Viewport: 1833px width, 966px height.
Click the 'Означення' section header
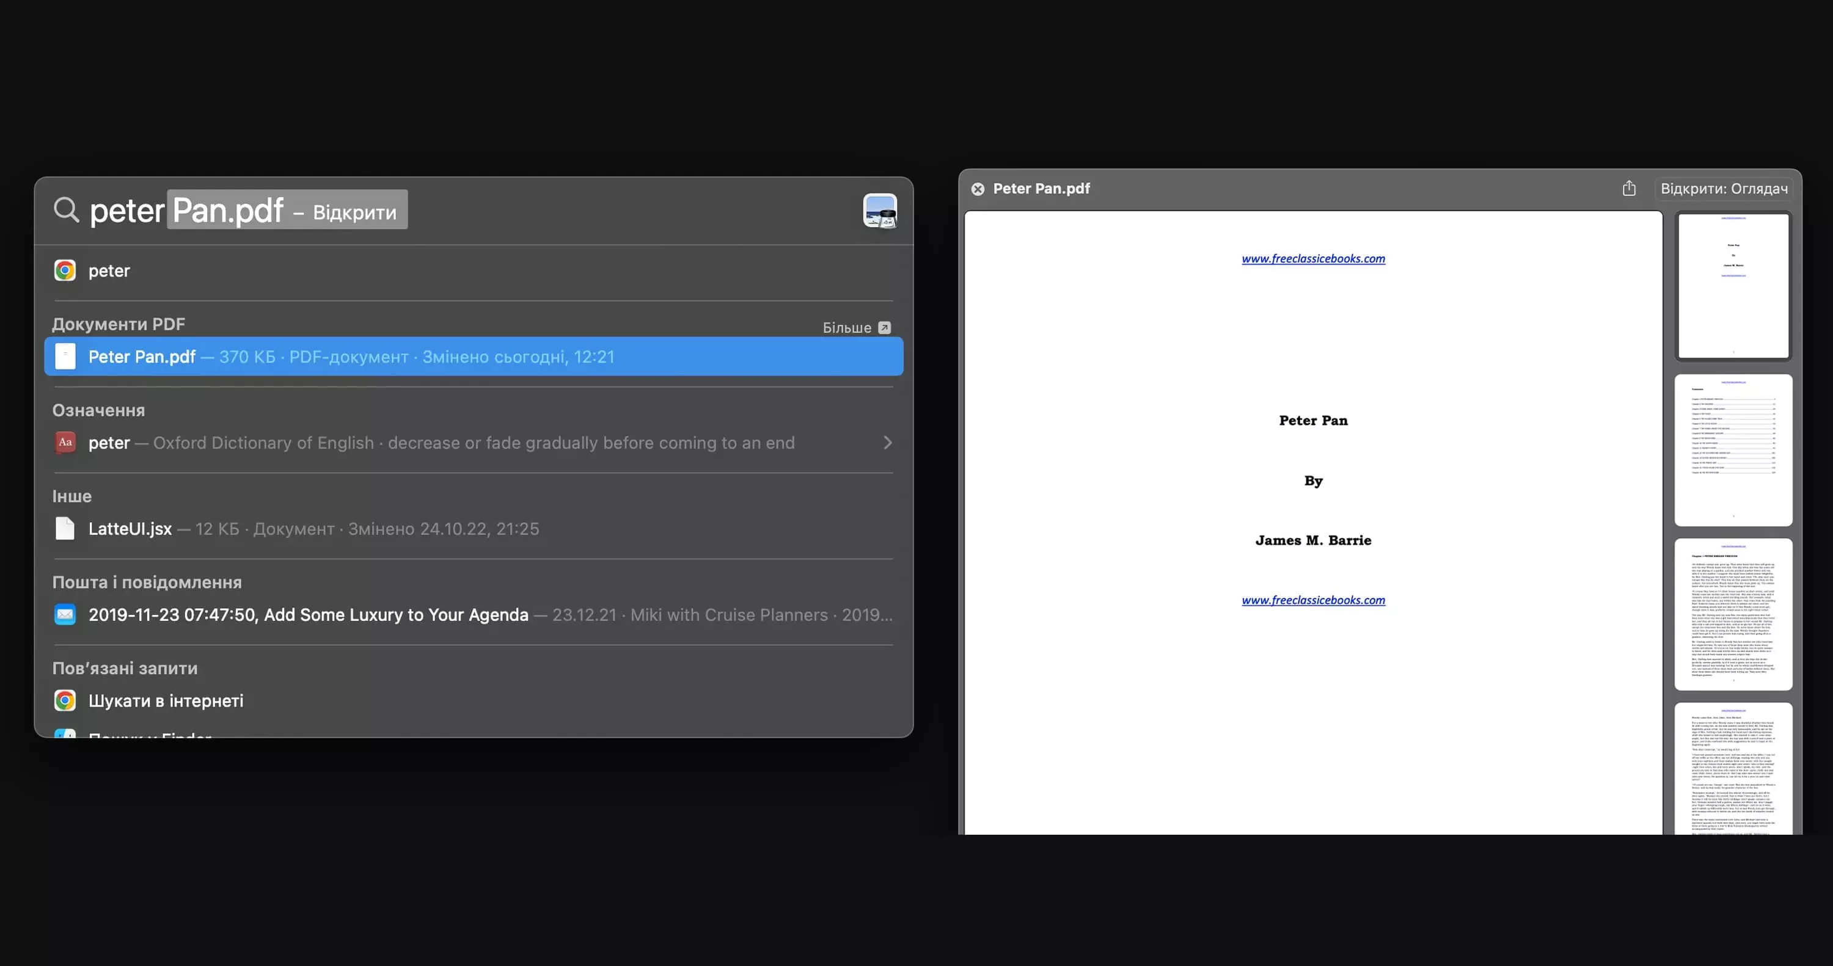point(98,410)
